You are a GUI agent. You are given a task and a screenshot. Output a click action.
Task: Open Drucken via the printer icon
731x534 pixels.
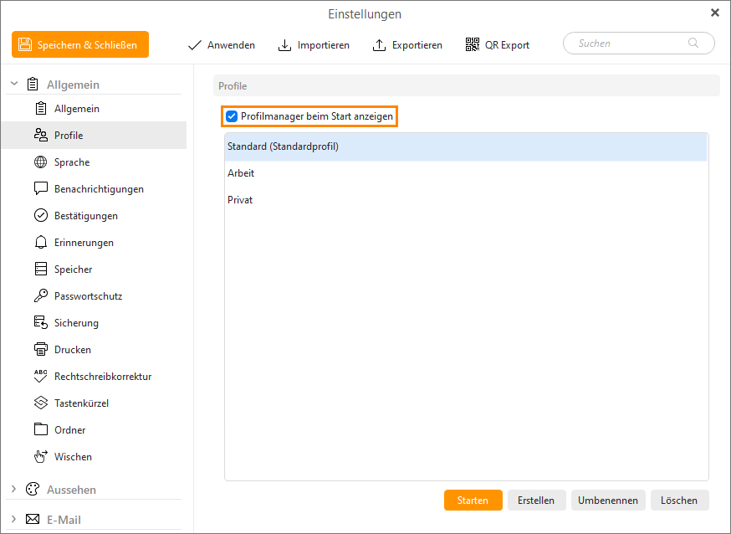(40, 350)
